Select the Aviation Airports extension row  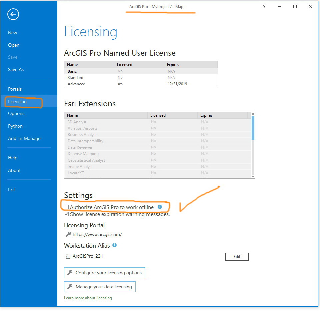pyautogui.click(x=158, y=128)
